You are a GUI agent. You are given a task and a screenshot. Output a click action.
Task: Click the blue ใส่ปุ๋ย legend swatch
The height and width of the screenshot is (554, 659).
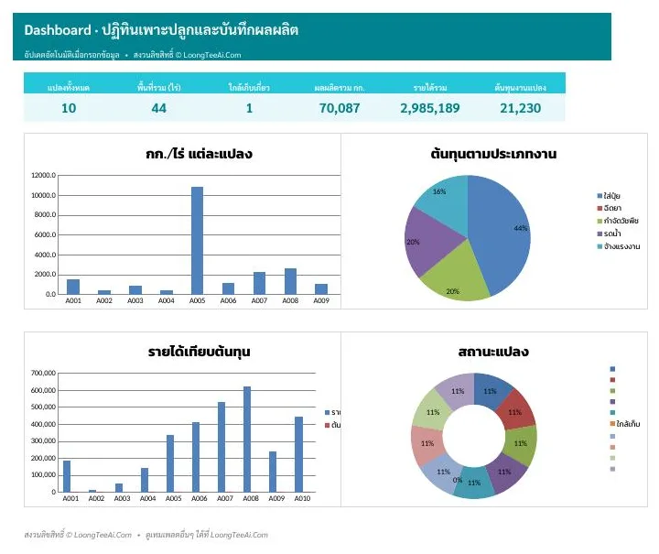(600, 196)
